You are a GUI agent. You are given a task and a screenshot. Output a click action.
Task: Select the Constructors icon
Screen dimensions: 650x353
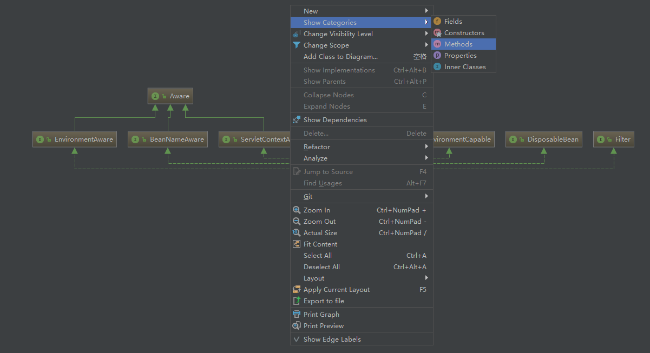(437, 32)
